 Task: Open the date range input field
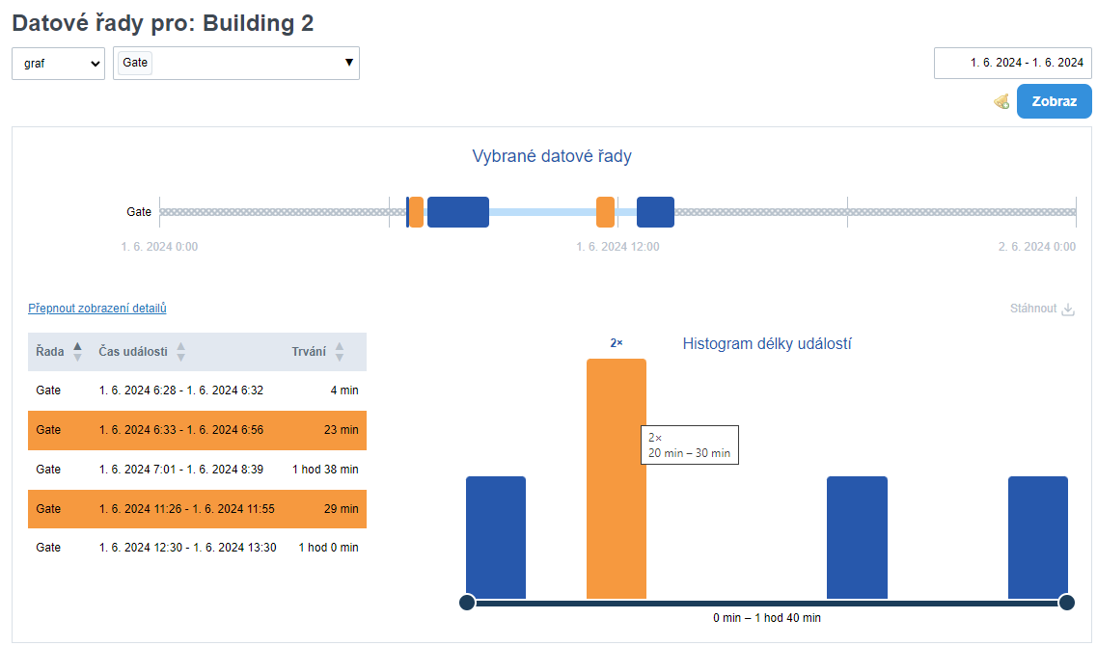pos(1012,63)
